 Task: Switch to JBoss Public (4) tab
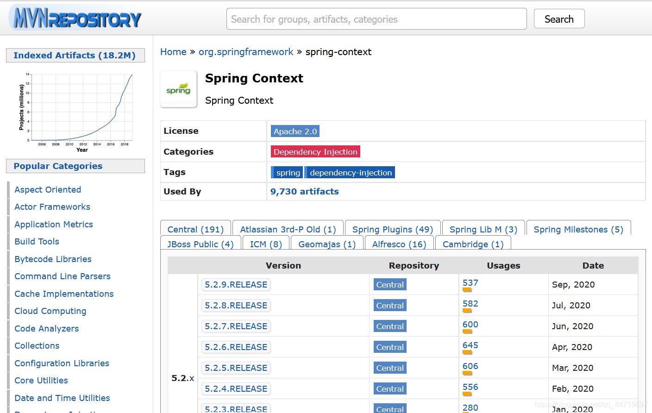click(201, 244)
